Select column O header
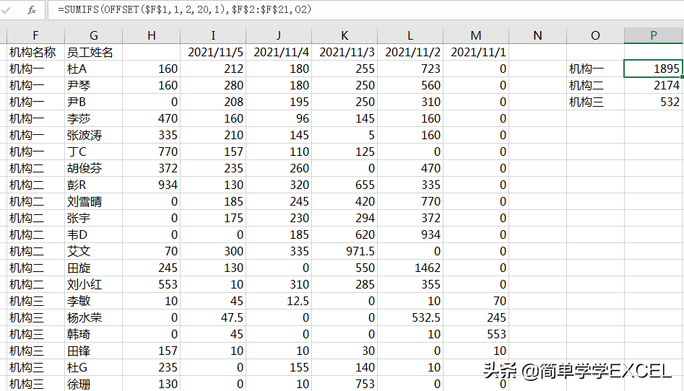This screenshot has height=391, width=684. [595, 35]
